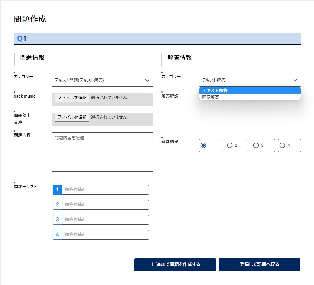Select answer result radio button 1
The width and height of the screenshot is (314, 285).
point(204,145)
